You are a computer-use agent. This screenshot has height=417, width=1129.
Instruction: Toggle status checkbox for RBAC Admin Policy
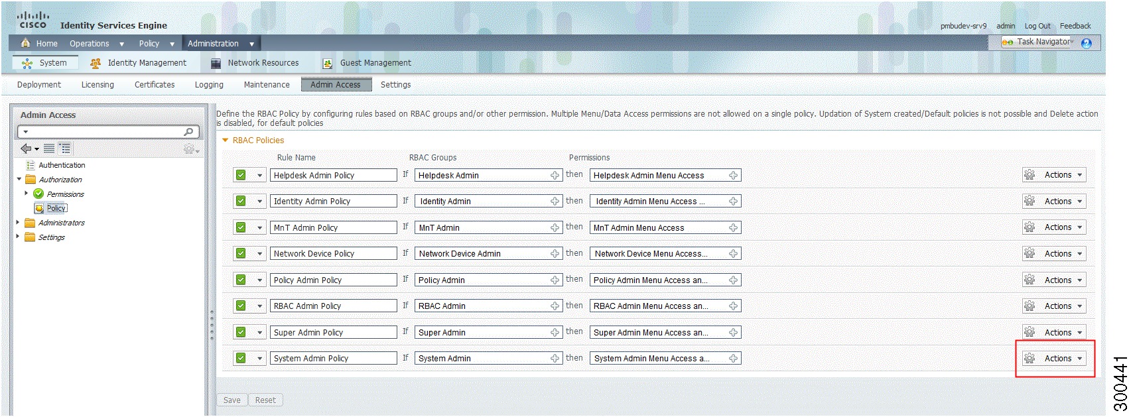[241, 306]
